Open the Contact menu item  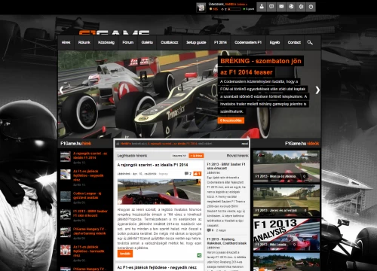[294, 42]
